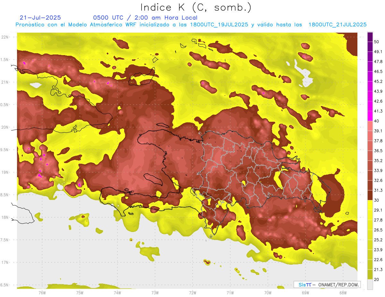Click the '47.8' color scale value
This screenshot has width=385, height=297.
378,62
